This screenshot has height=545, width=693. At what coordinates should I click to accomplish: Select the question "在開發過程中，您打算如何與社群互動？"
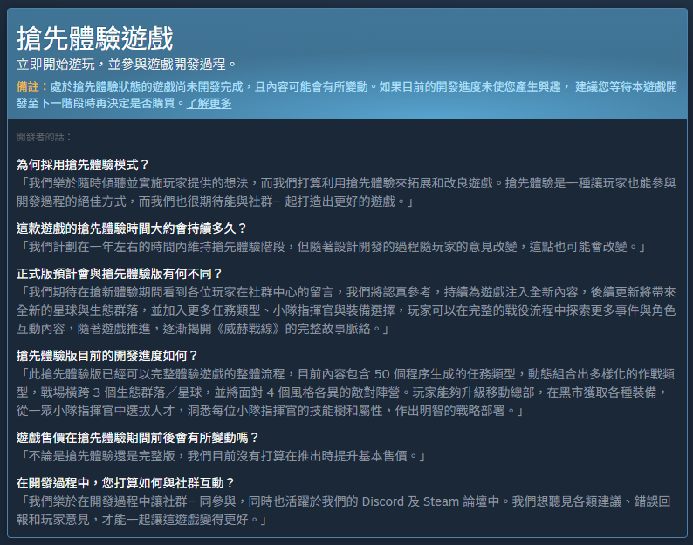126,482
